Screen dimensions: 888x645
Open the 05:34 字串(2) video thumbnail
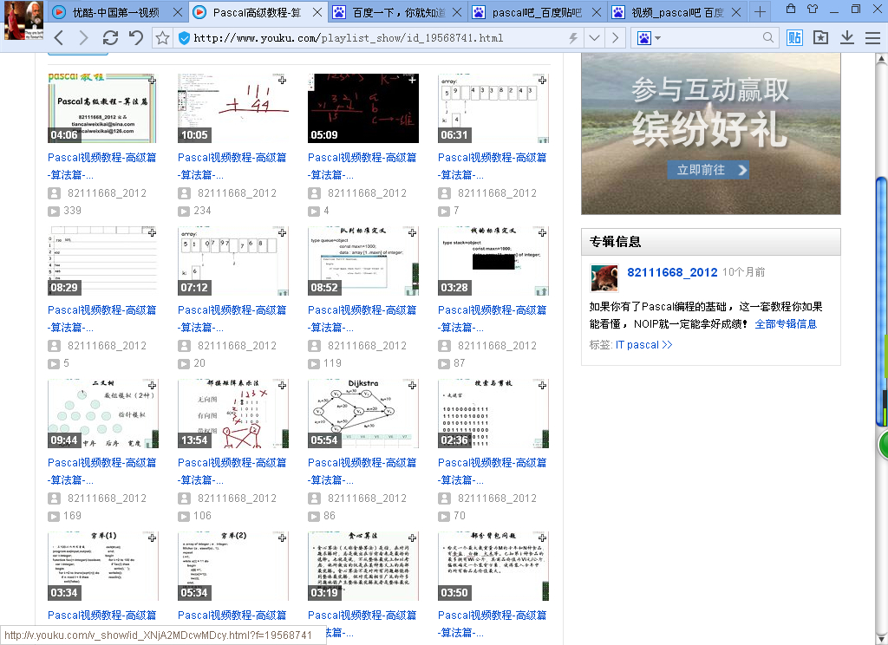(x=232, y=566)
